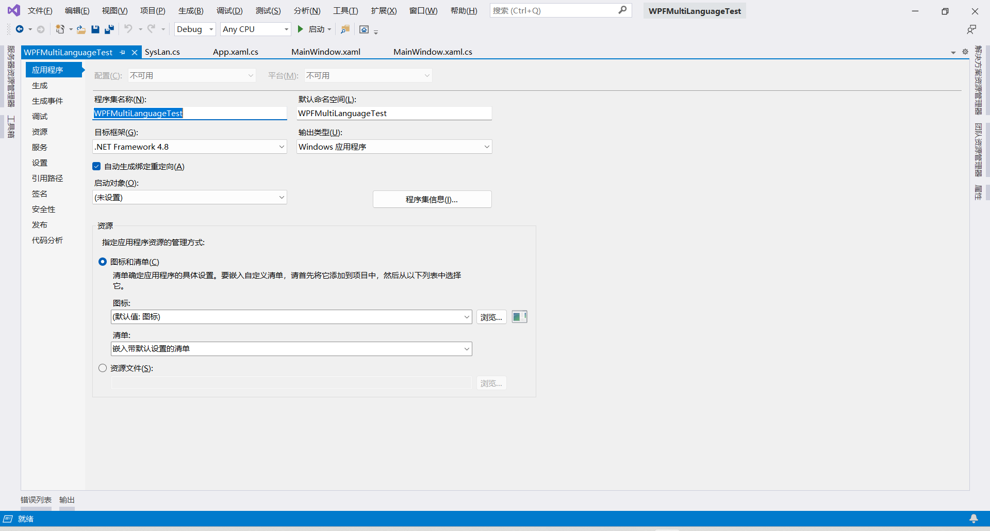Open the 工具(T) menu
This screenshot has height=531, width=990.
pos(345,11)
